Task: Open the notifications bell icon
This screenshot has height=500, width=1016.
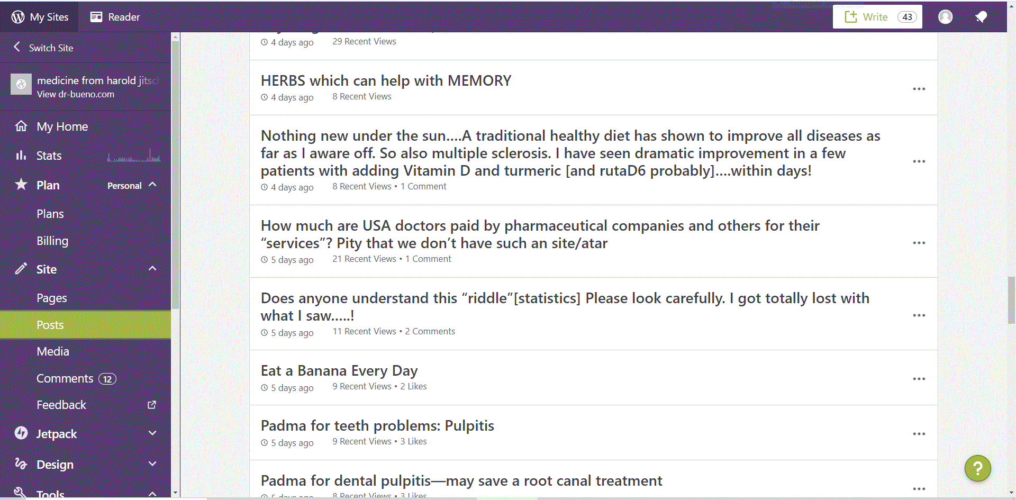Action: 981,17
